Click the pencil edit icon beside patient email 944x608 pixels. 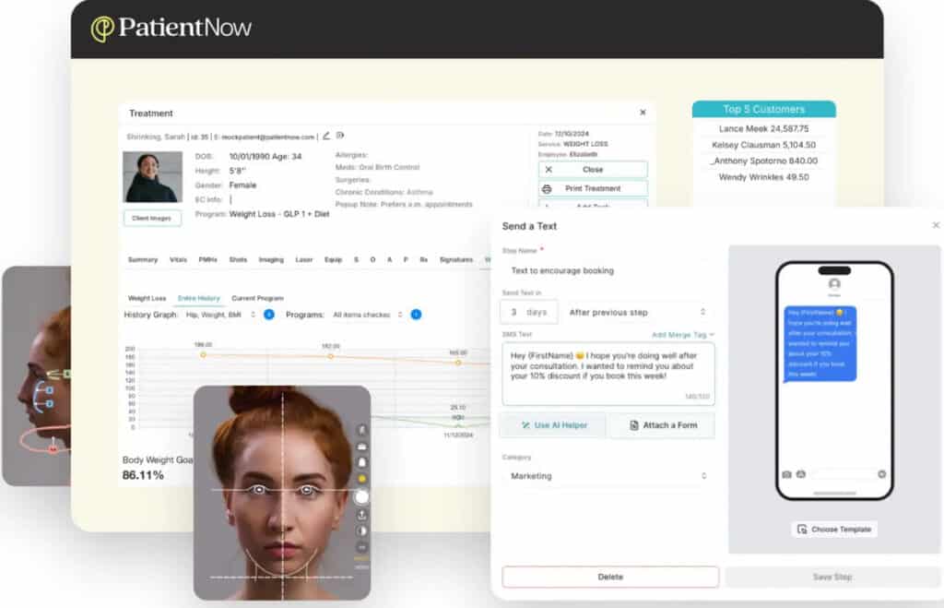pyautogui.click(x=326, y=136)
